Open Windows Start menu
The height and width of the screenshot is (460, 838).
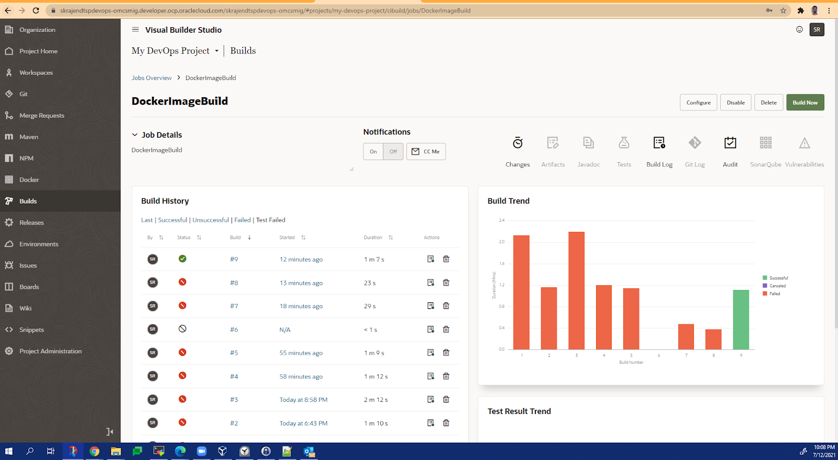click(8, 451)
